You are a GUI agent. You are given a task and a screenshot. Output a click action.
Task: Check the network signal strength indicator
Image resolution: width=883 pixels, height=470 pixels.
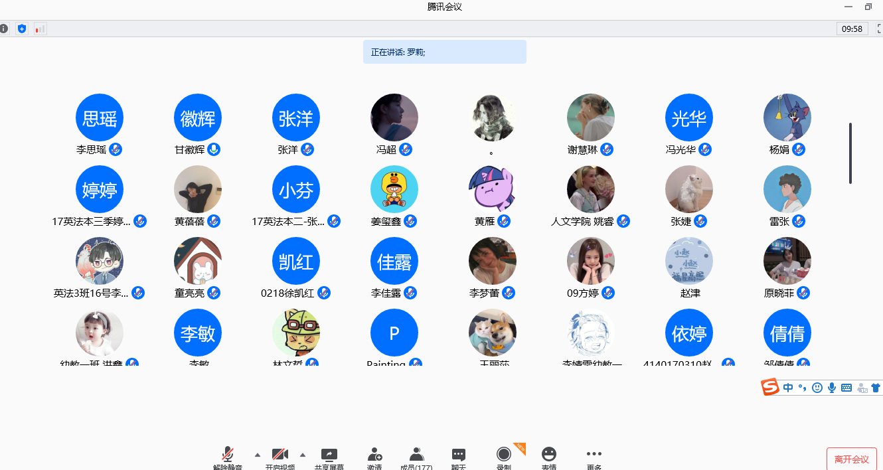tap(40, 29)
